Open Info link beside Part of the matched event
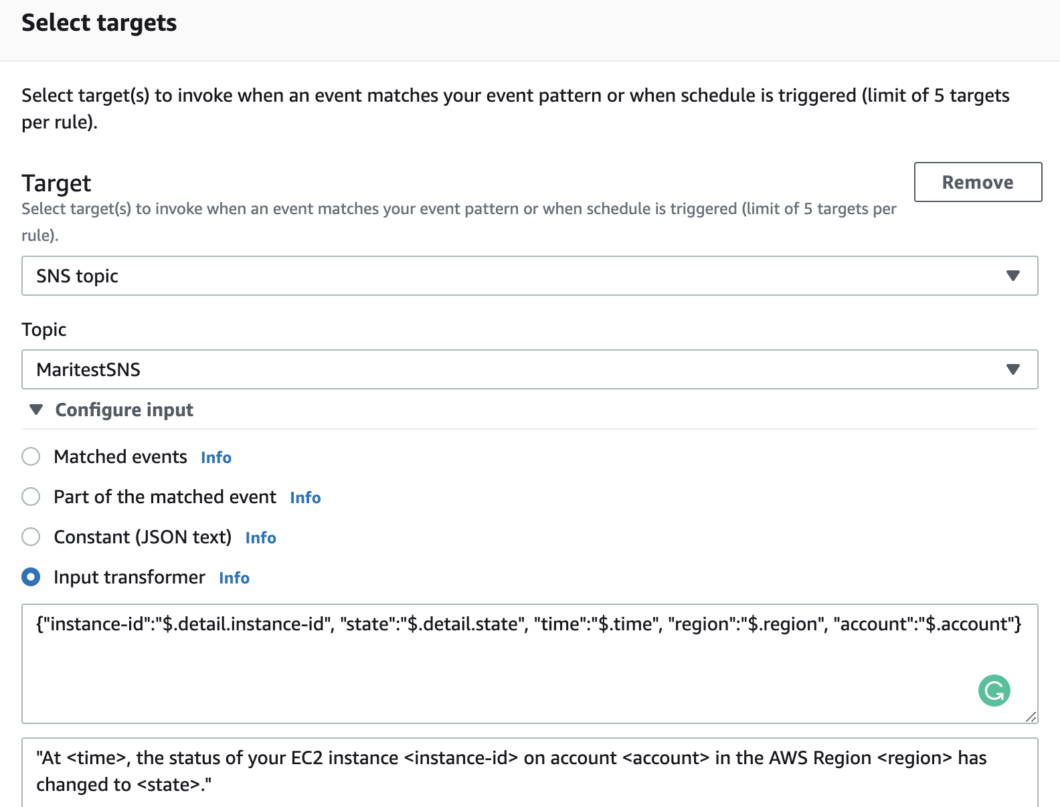 (x=305, y=498)
